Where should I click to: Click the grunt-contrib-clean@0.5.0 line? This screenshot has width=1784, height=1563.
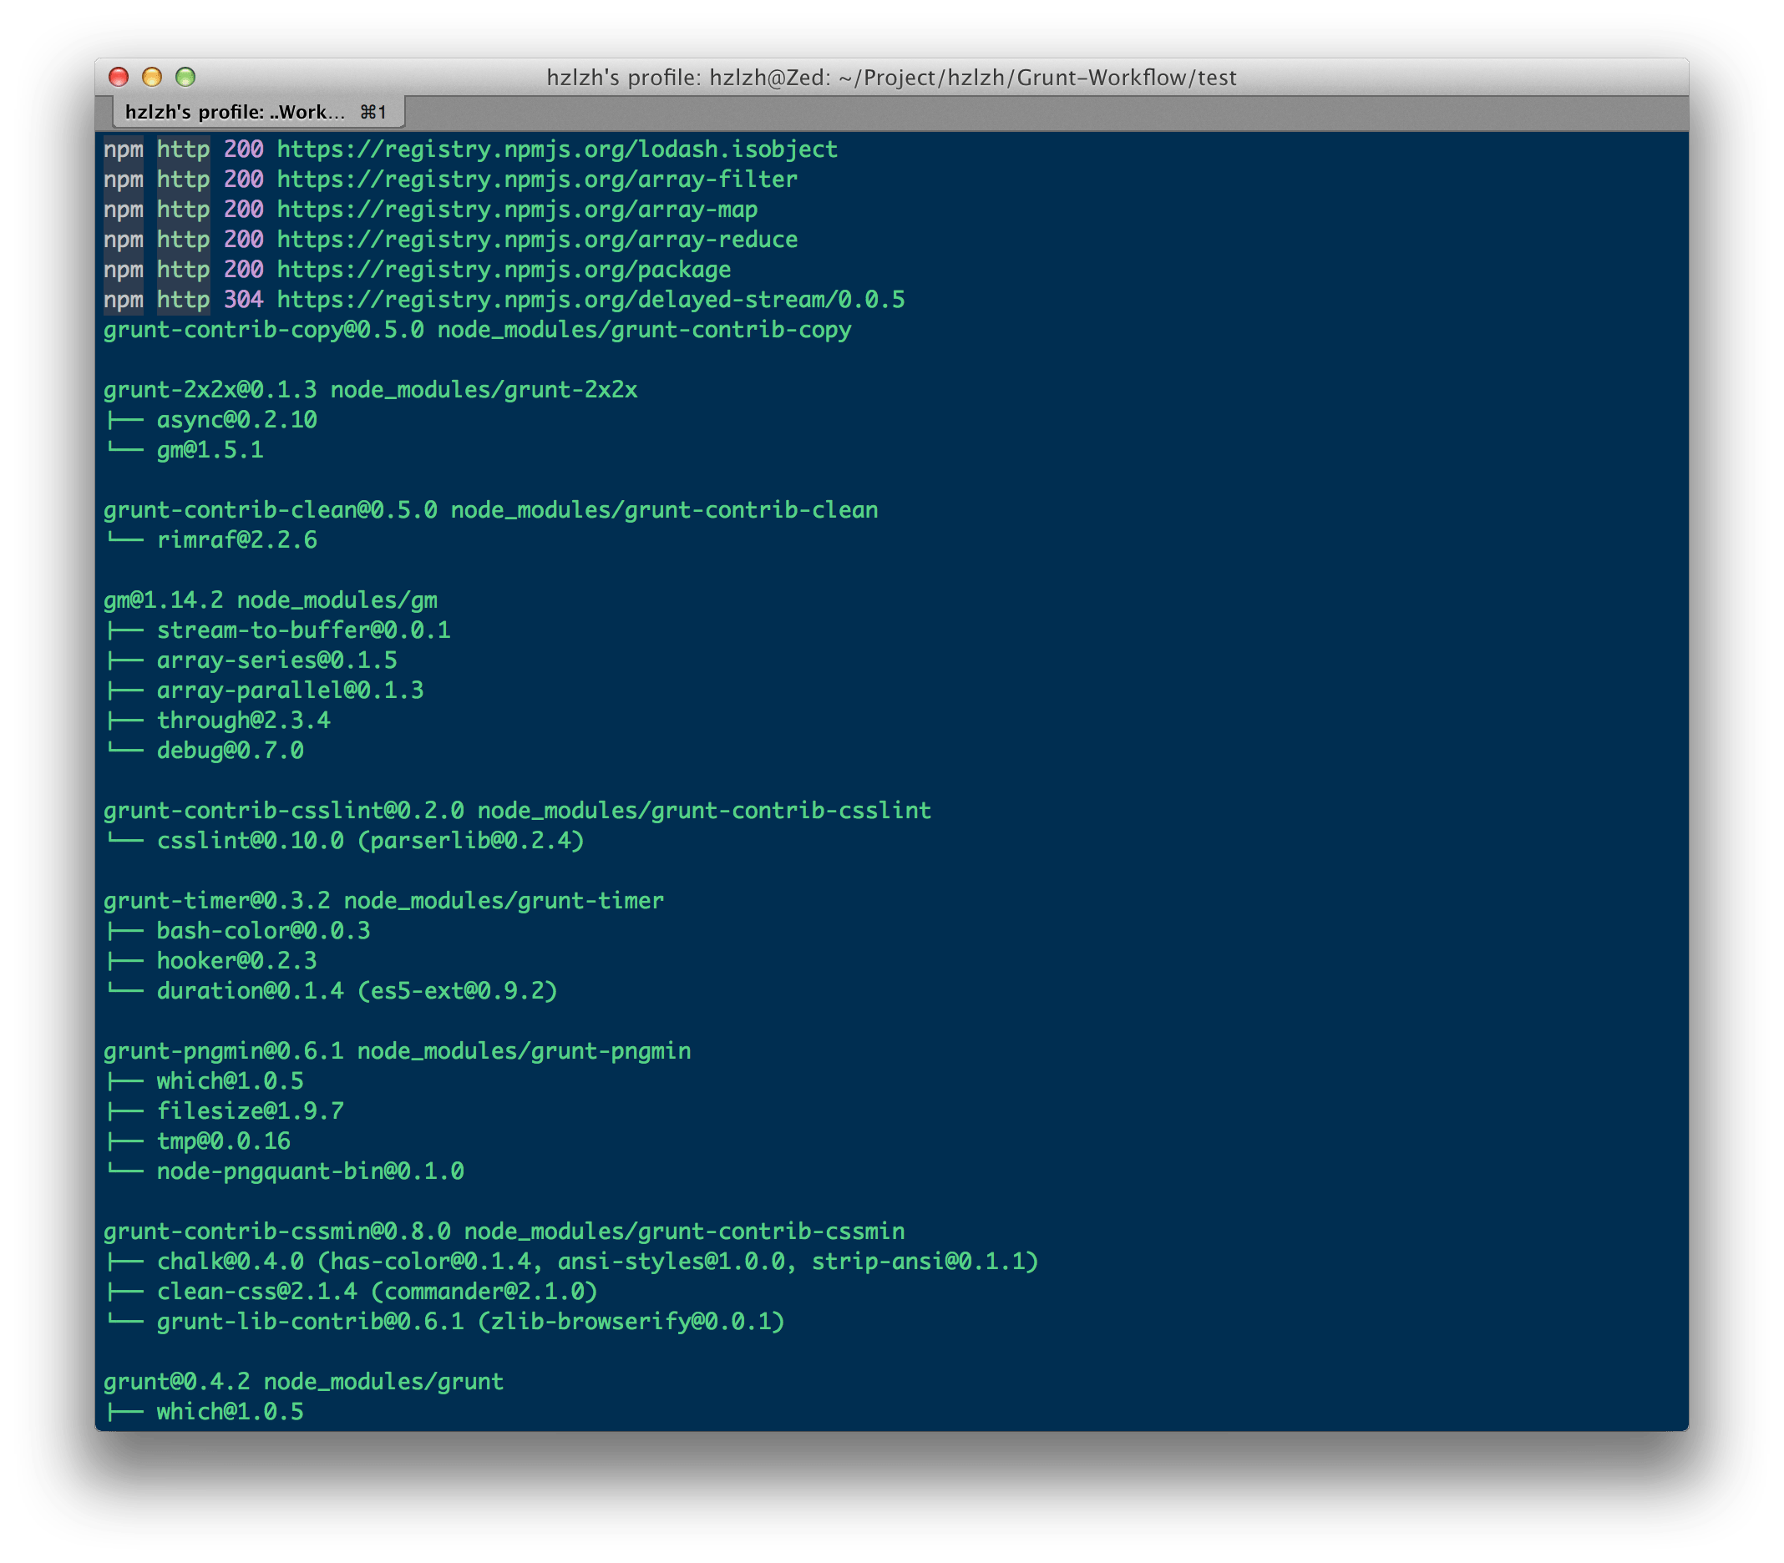click(x=491, y=510)
